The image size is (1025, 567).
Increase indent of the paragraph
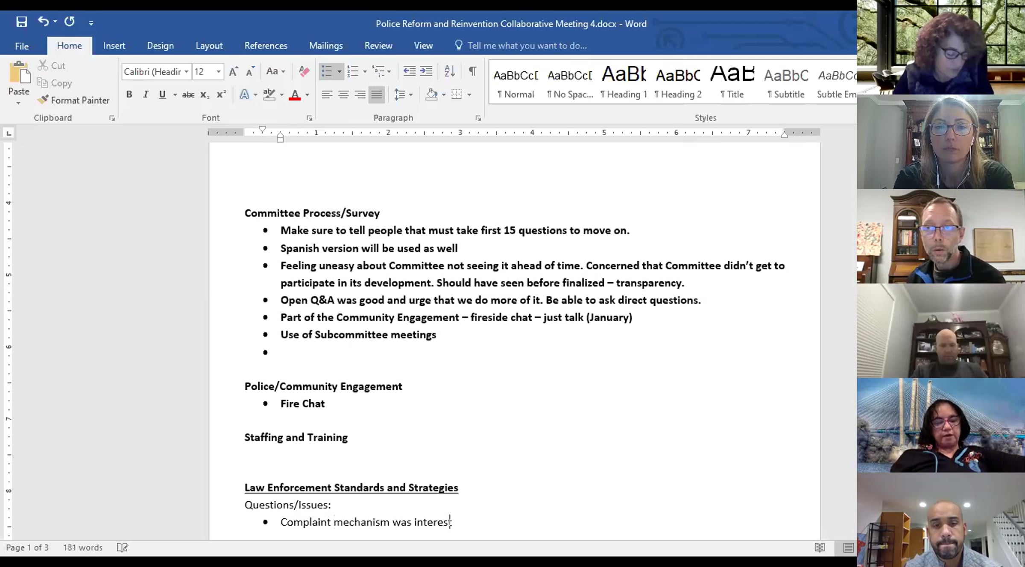pyautogui.click(x=426, y=71)
